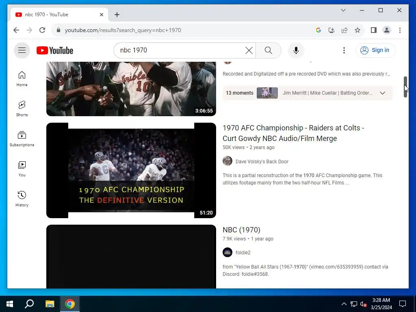Image resolution: width=416 pixels, height=312 pixels.
Task: Open the muted volume tray icon
Action: tap(363, 304)
